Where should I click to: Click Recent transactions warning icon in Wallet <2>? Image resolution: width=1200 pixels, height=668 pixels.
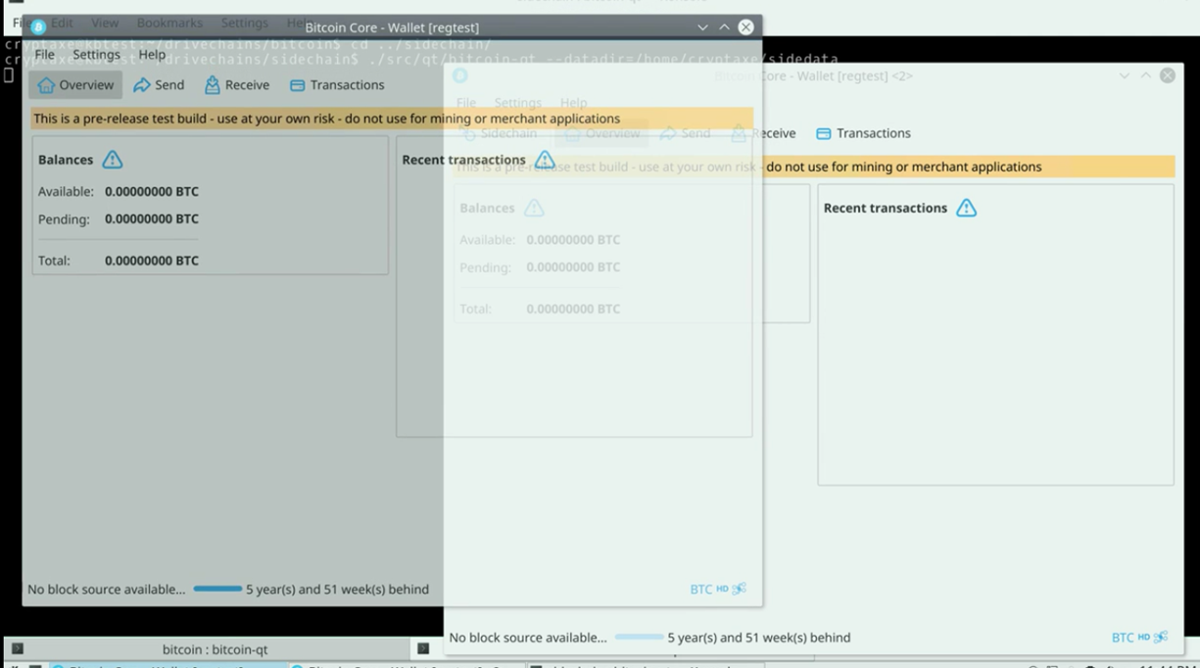click(967, 208)
